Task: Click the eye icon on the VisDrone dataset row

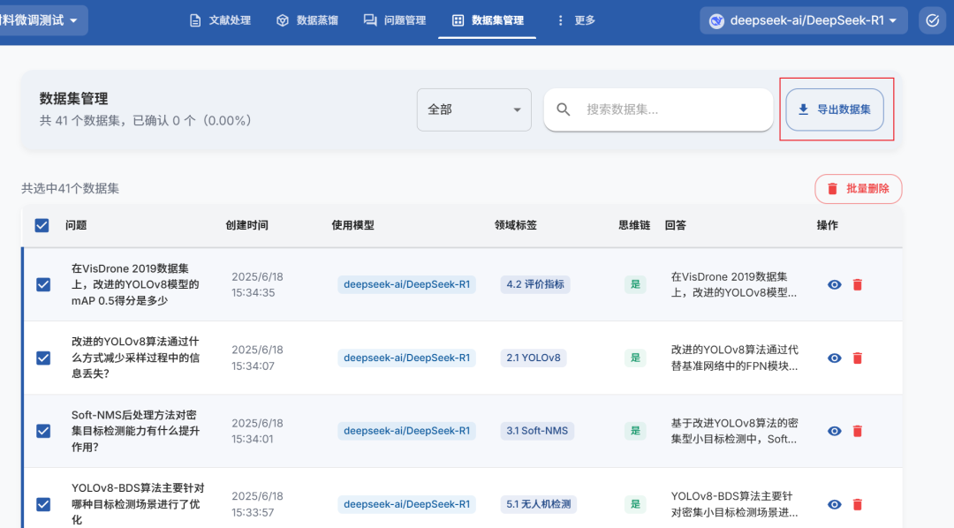Action: 834,284
